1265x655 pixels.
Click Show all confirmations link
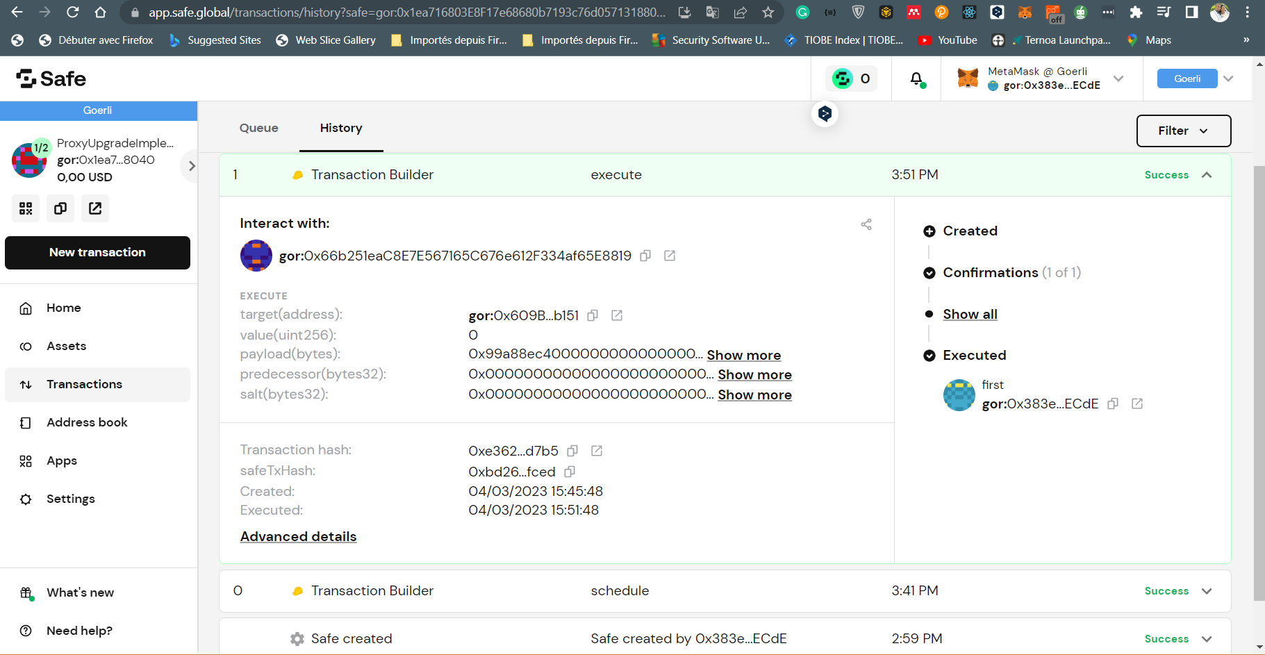coord(970,314)
